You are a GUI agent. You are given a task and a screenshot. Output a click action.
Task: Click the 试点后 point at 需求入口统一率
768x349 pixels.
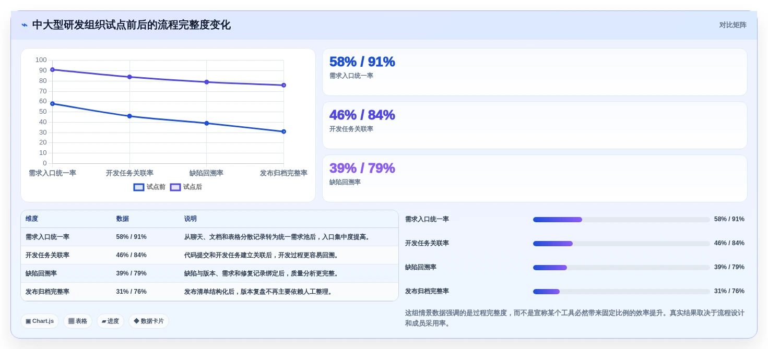52,69
